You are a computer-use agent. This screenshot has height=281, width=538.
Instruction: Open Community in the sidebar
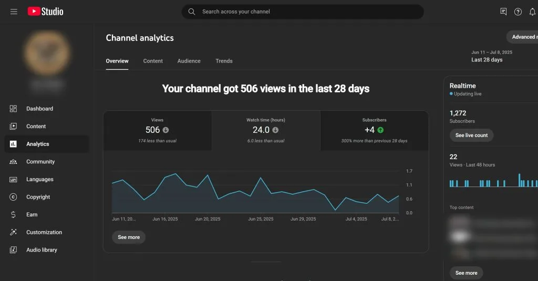[x=47, y=162]
